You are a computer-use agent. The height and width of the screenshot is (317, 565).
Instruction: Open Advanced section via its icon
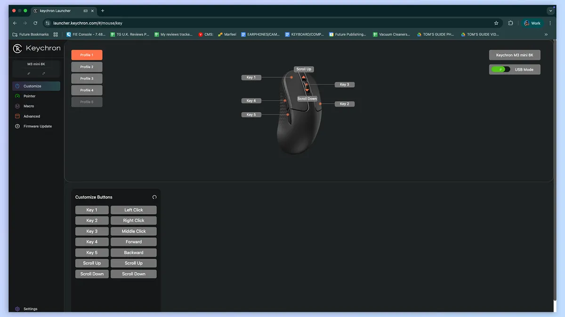pyautogui.click(x=17, y=116)
